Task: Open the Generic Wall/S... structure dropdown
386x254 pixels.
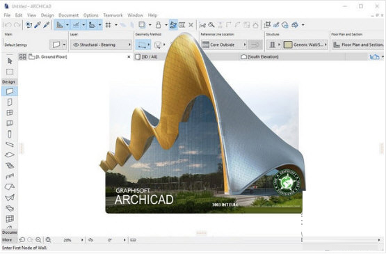Action: 305,45
